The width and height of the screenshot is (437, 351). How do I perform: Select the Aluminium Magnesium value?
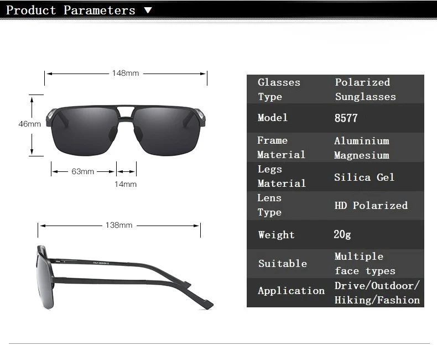pyautogui.click(x=362, y=148)
